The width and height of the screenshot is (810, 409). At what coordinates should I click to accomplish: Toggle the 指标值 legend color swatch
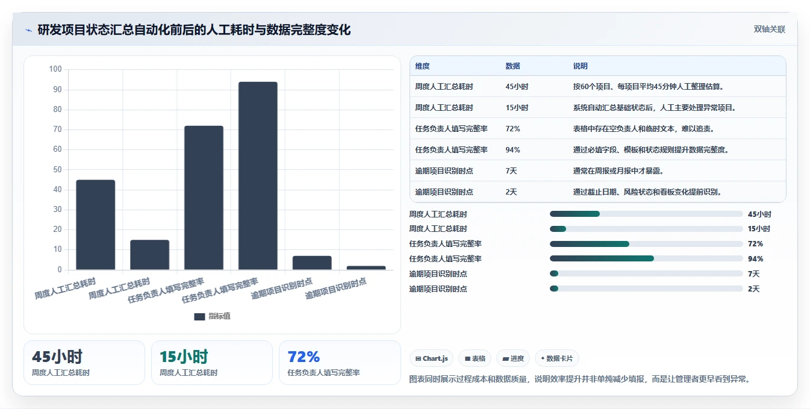[x=199, y=317]
